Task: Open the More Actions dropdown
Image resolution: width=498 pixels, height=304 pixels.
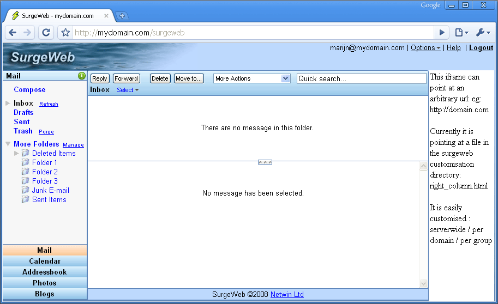Action: coord(251,78)
